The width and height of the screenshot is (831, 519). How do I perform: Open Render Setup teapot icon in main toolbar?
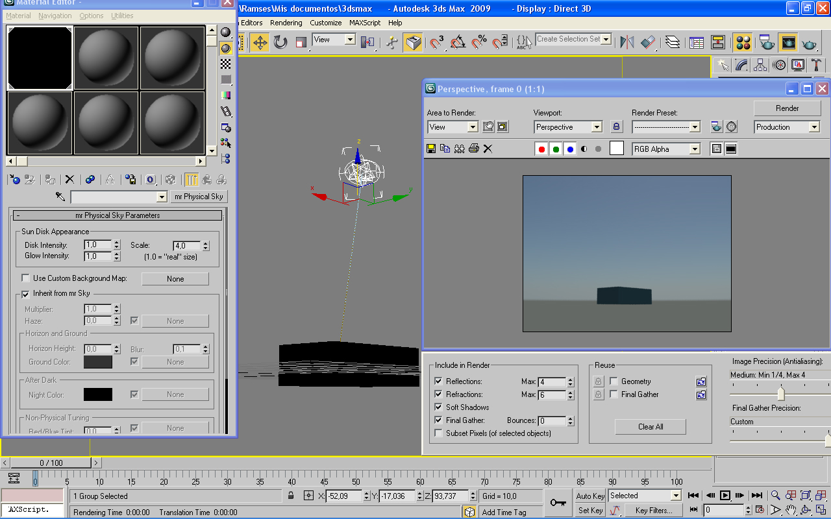[767, 43]
